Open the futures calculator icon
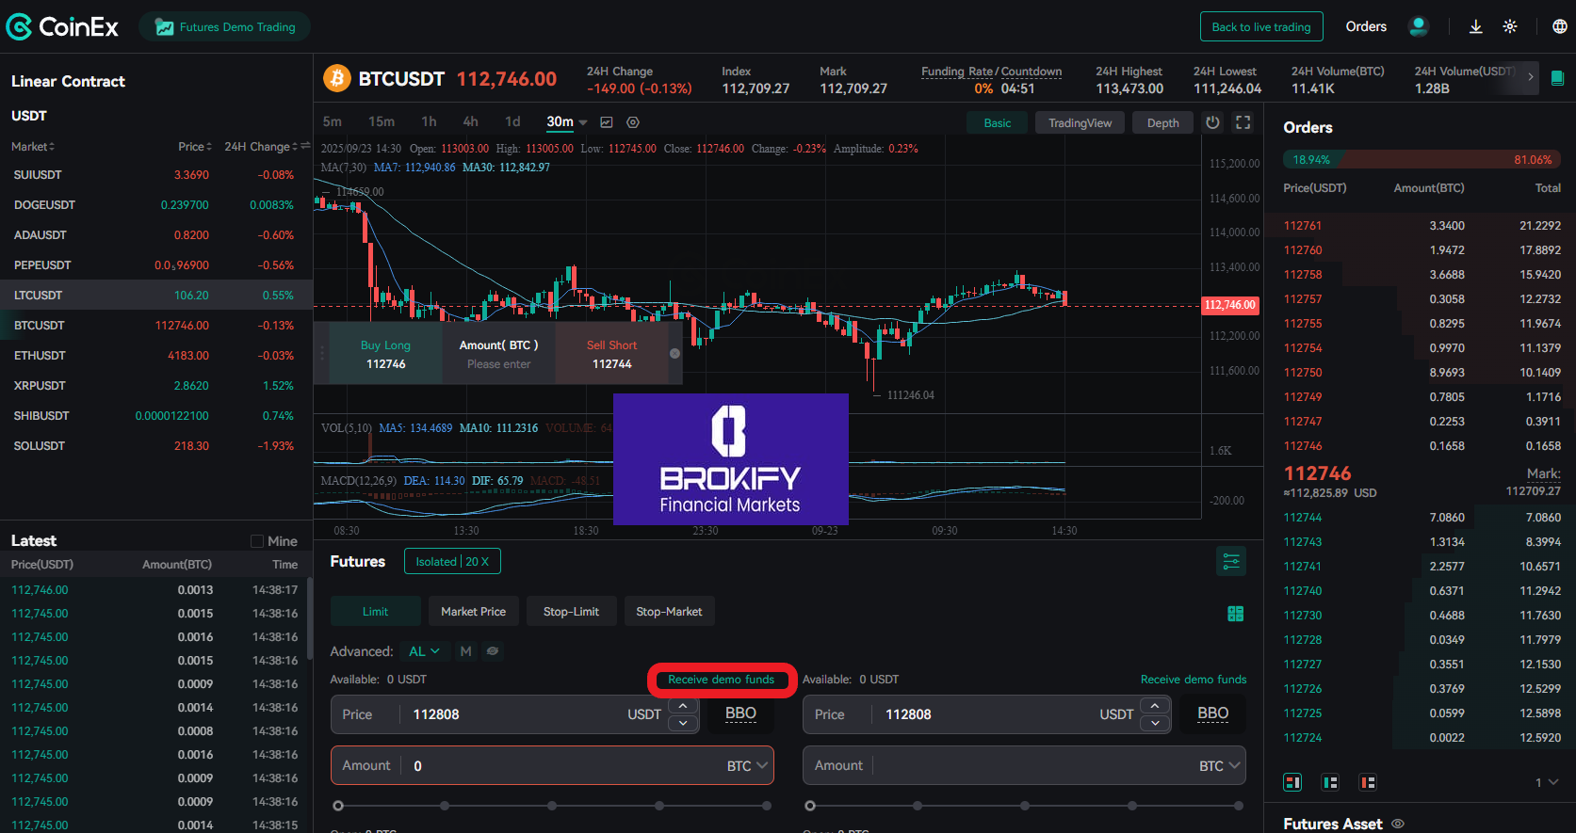The image size is (1576, 833). [1236, 614]
